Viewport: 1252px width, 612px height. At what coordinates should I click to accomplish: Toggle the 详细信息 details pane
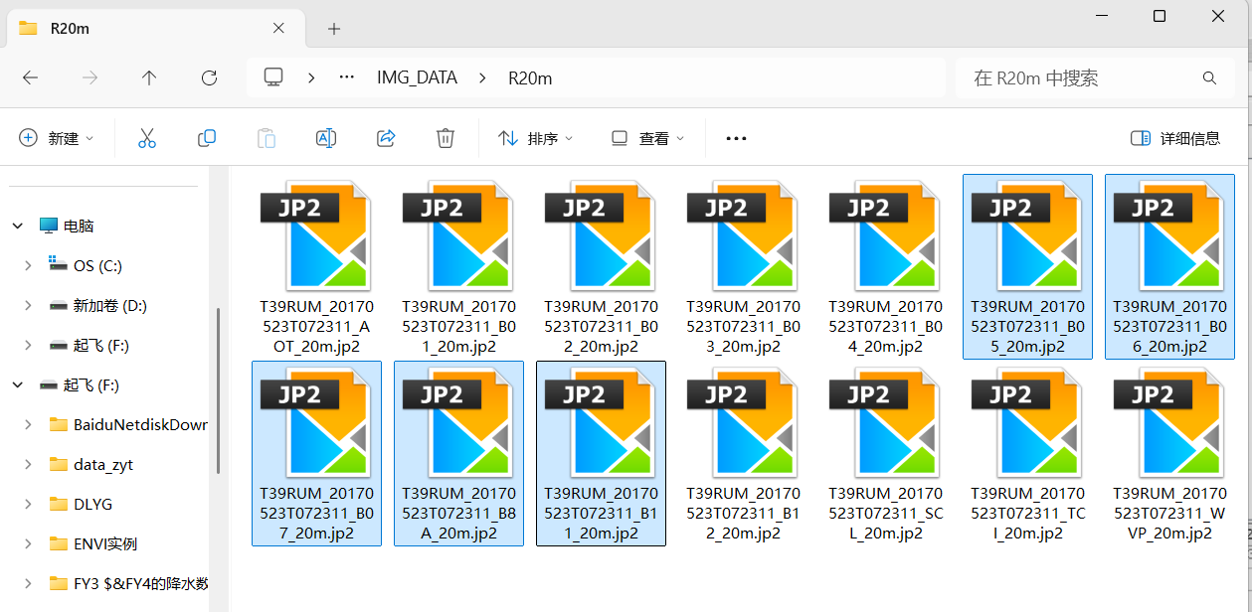pos(1175,139)
